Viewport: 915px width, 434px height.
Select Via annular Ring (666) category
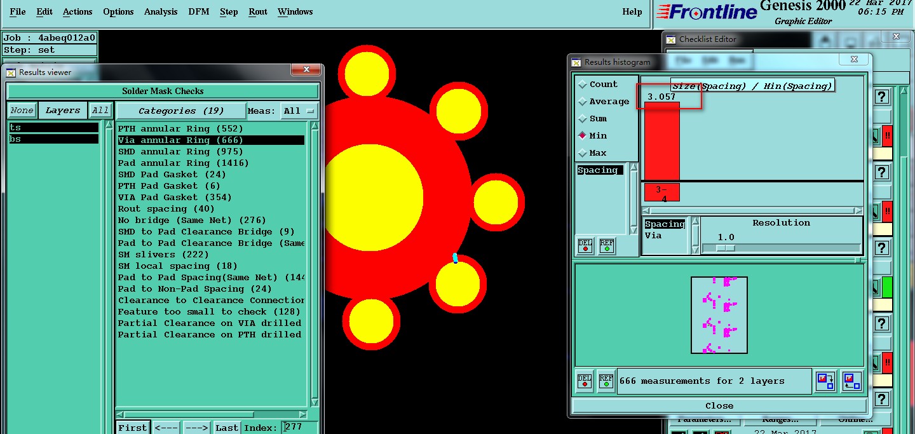210,140
